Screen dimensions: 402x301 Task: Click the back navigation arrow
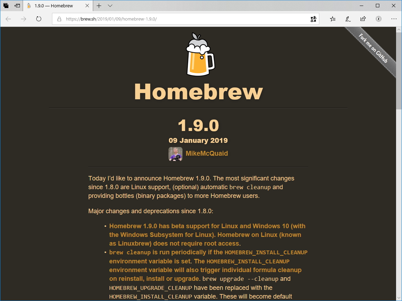pos(8,19)
